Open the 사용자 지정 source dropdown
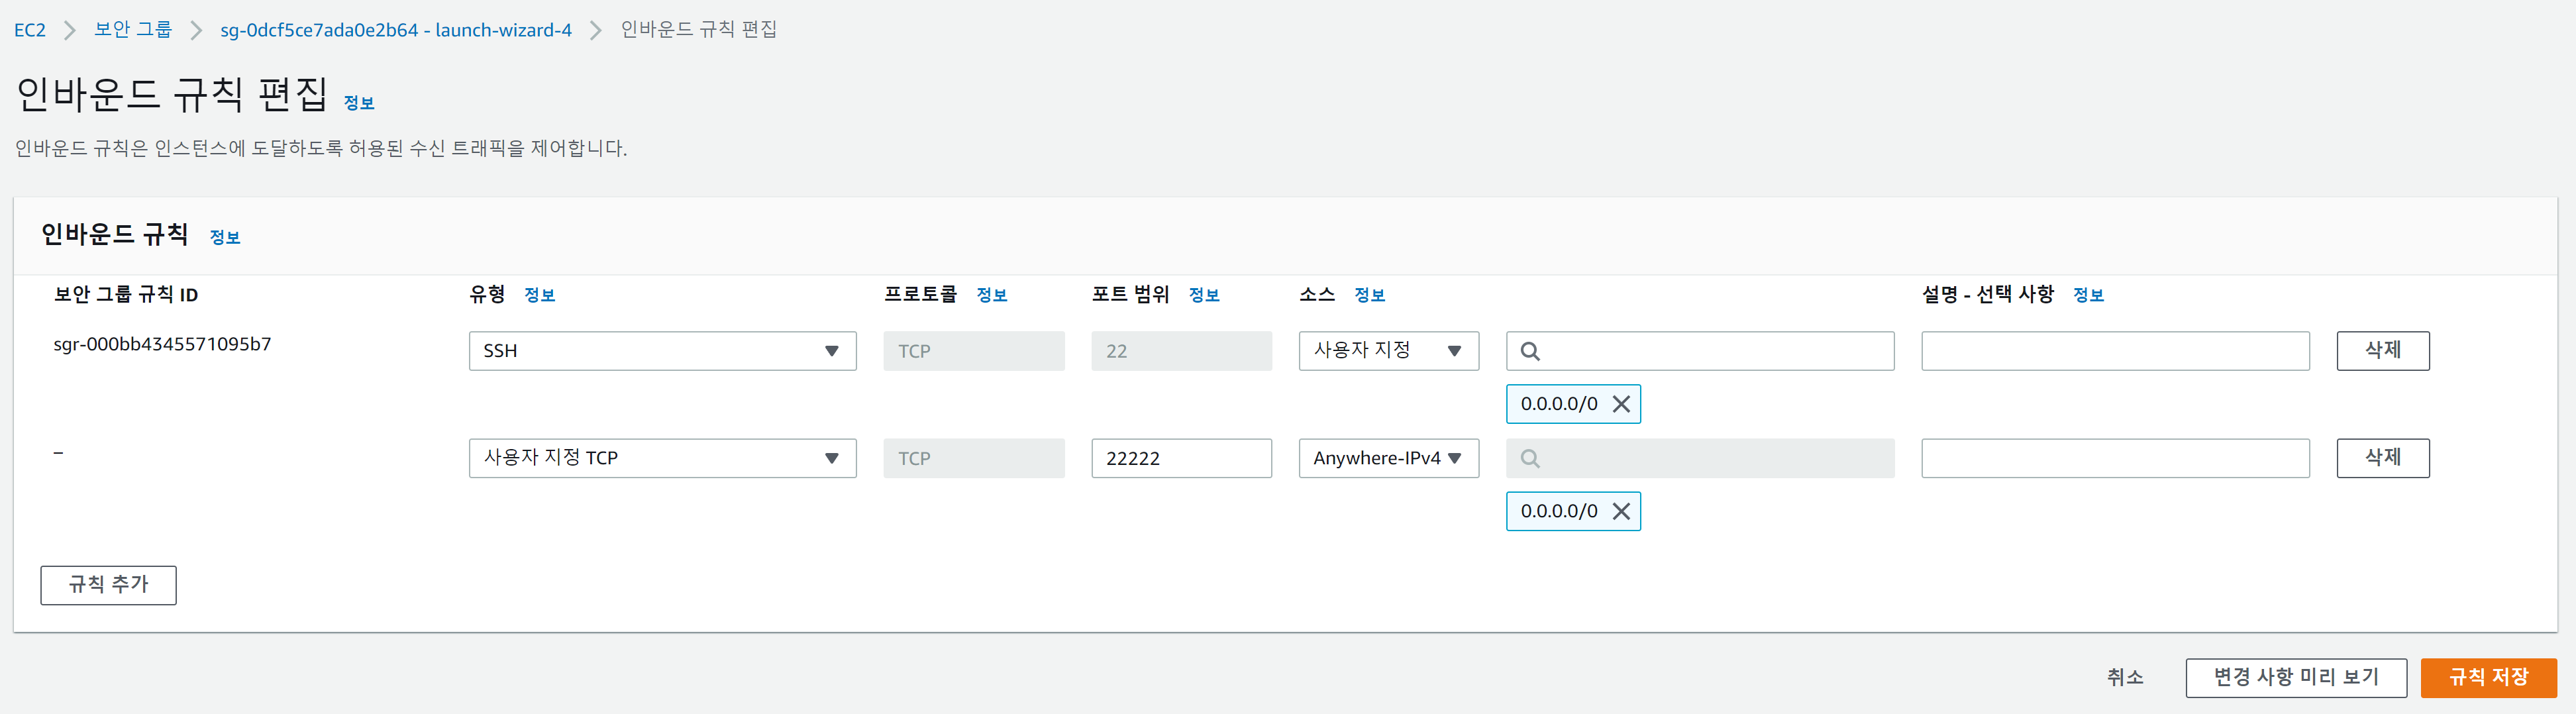Viewport: 2576px width, 714px height. pos(1389,351)
